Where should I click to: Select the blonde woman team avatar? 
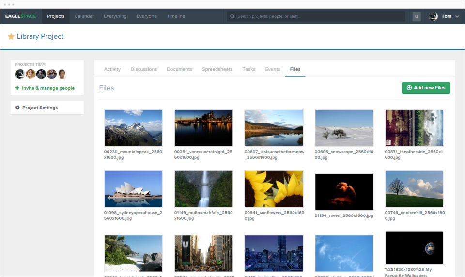tap(31, 74)
